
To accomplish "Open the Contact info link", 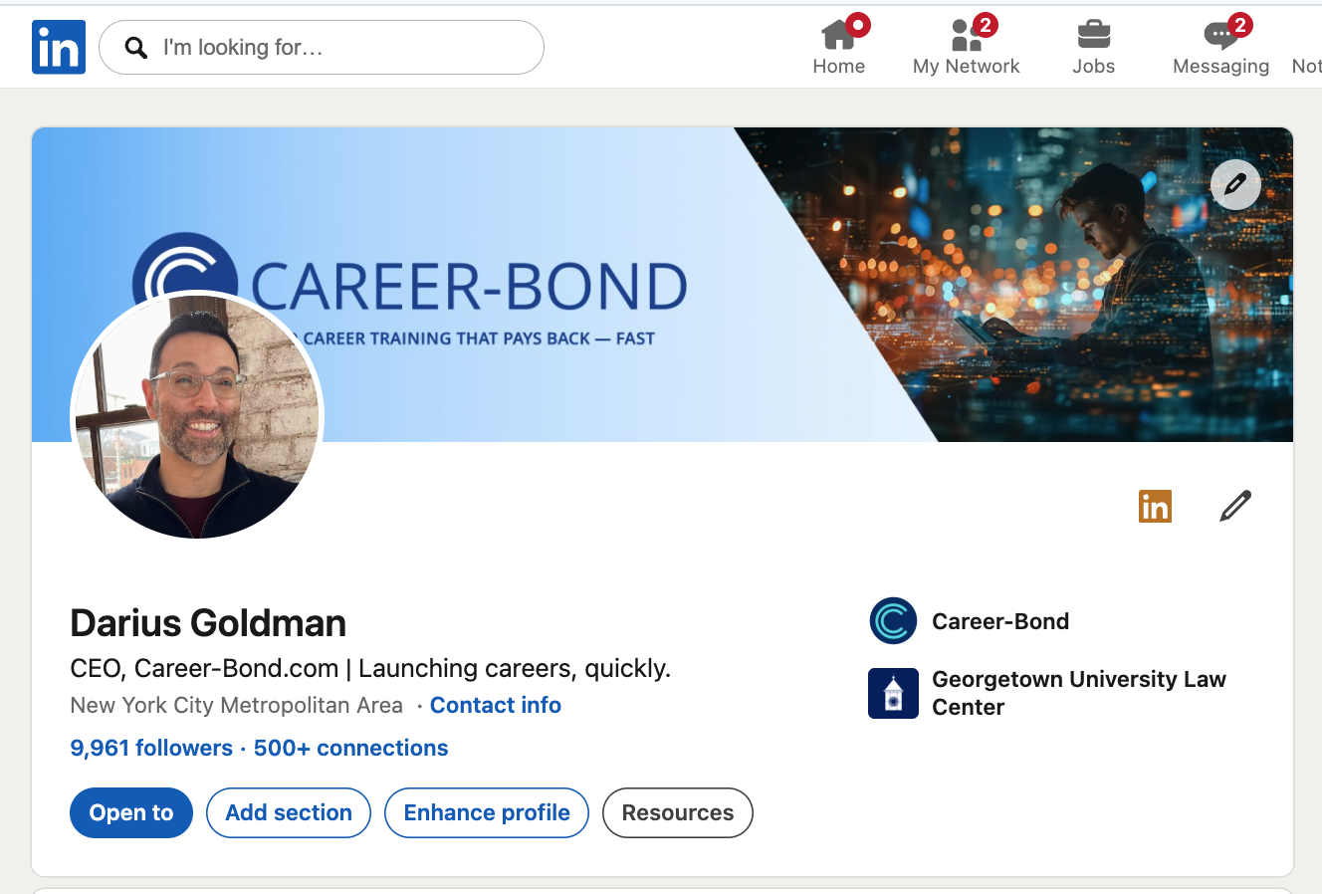I will [496, 705].
